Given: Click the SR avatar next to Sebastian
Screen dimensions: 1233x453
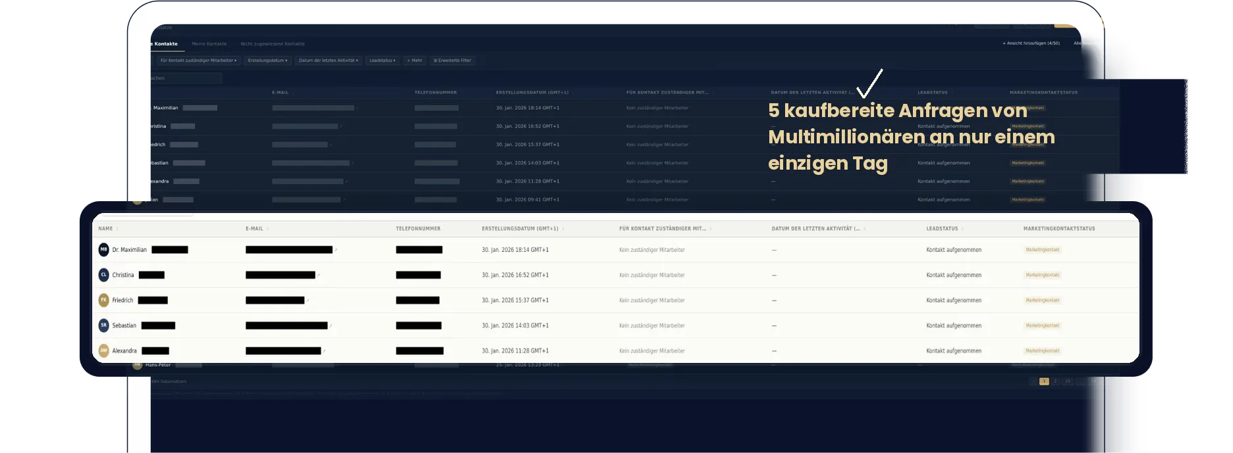Looking at the screenshot, I should point(103,325).
